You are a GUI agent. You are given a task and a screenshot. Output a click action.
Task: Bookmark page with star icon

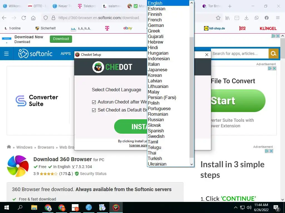(x=218, y=18)
